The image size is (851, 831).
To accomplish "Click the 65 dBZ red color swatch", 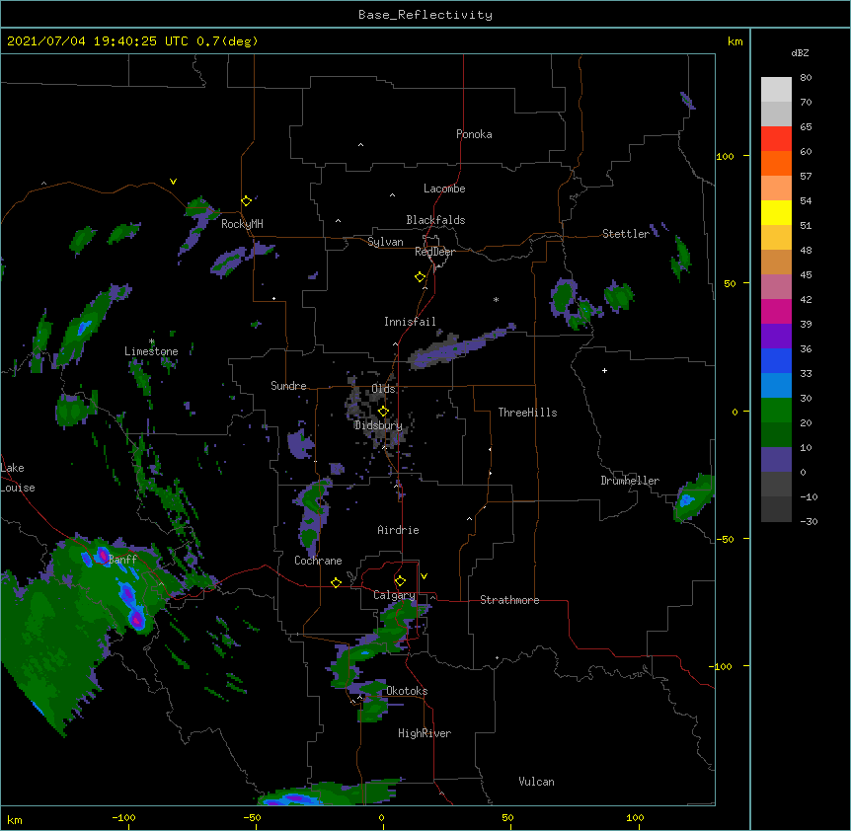I will (776, 139).
